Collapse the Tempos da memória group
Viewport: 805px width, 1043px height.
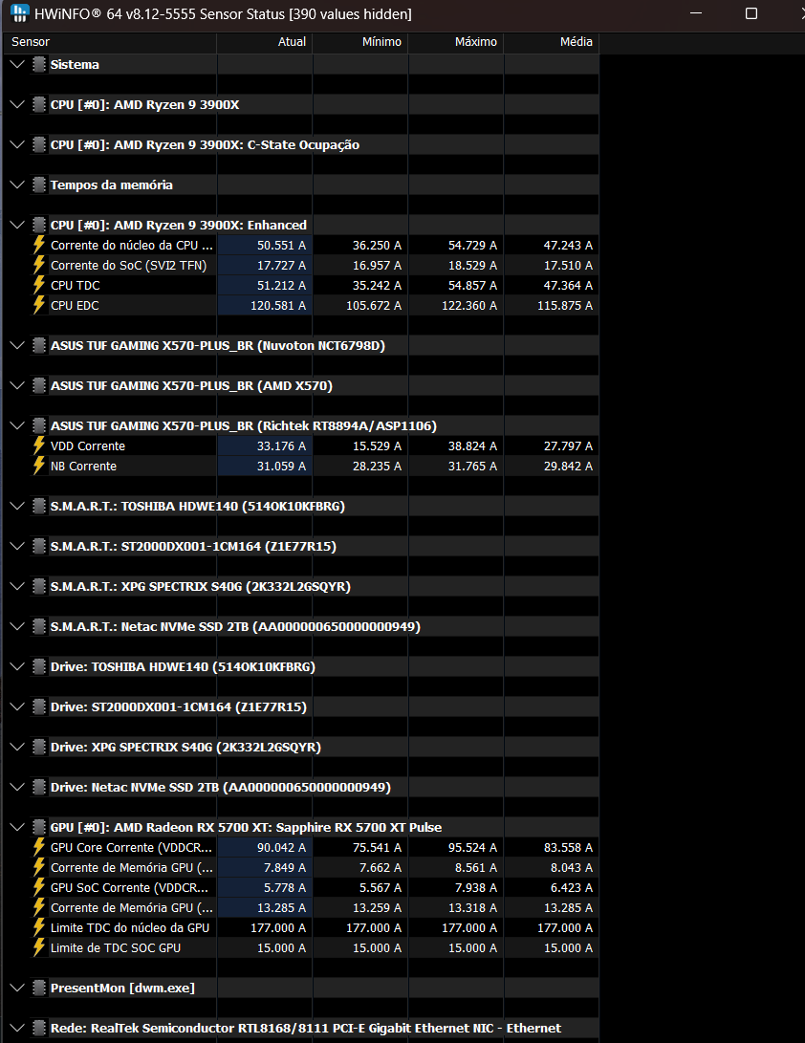click(17, 185)
